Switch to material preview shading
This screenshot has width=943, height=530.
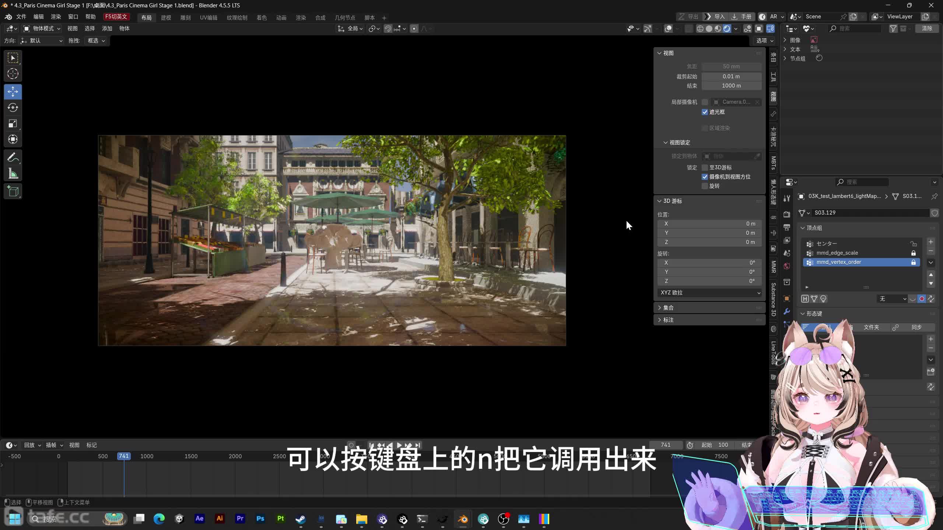point(718,29)
